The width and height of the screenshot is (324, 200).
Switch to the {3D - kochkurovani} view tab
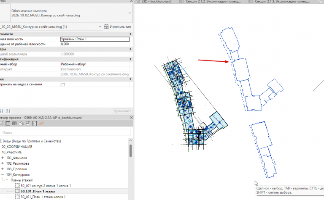coord(157,1)
